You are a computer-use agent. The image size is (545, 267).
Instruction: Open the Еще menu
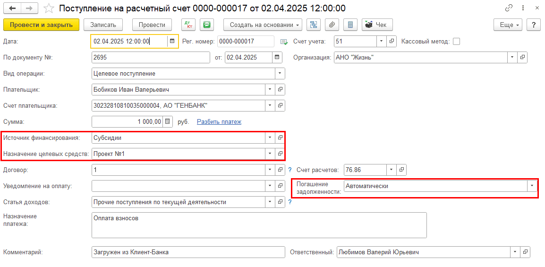508,25
